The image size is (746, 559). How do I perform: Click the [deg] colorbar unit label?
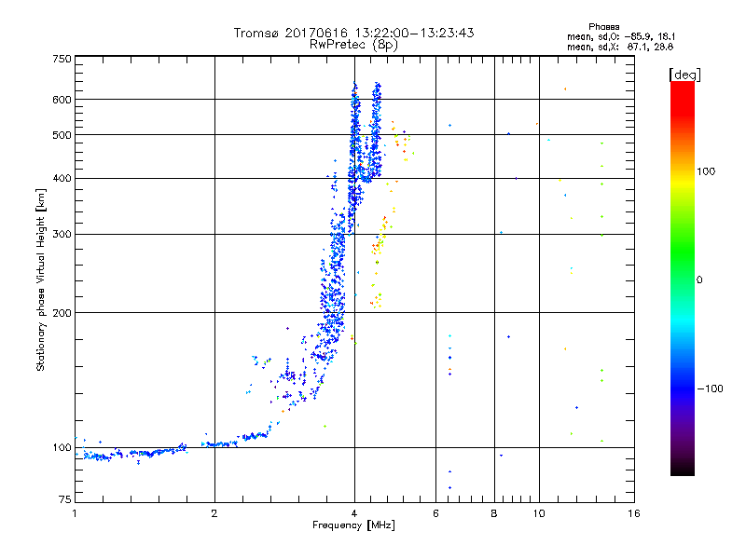(x=684, y=74)
